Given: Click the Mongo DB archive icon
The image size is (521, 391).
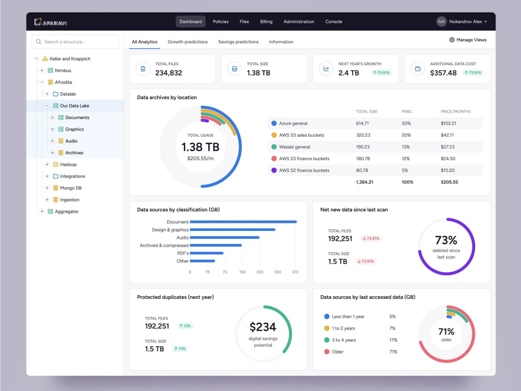Looking at the screenshot, I should pyautogui.click(x=56, y=188).
